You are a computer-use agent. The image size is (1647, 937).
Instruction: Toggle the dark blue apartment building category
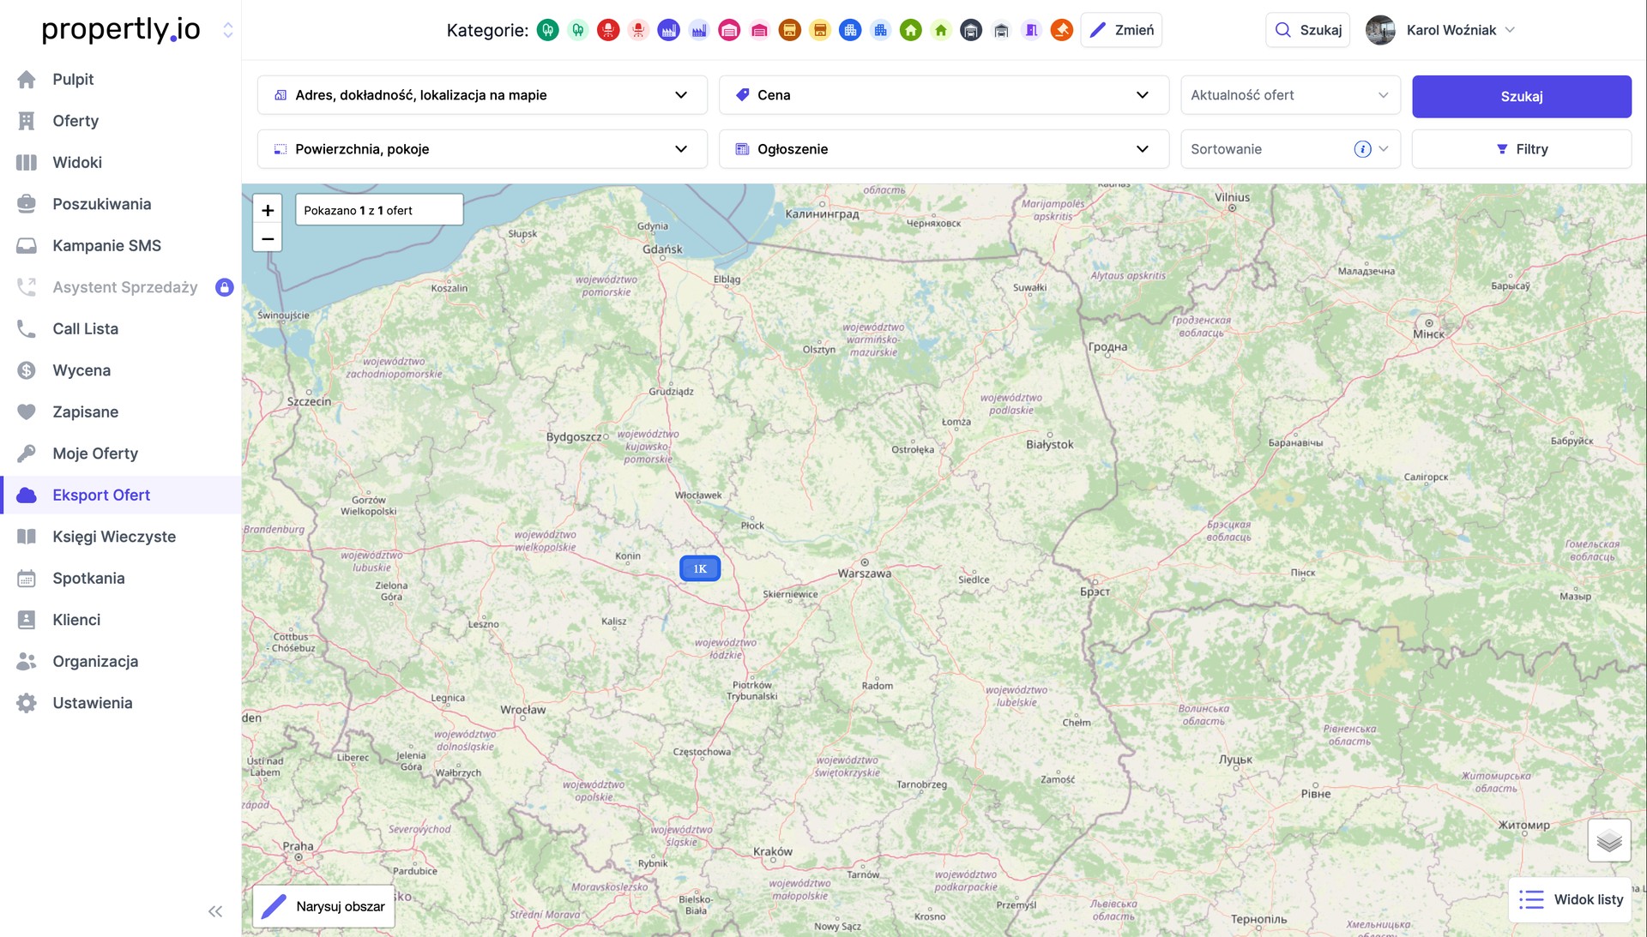[849, 30]
